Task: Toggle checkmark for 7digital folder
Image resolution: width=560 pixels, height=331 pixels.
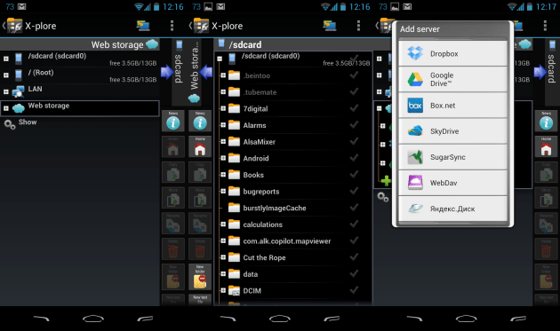Action: coord(354,108)
